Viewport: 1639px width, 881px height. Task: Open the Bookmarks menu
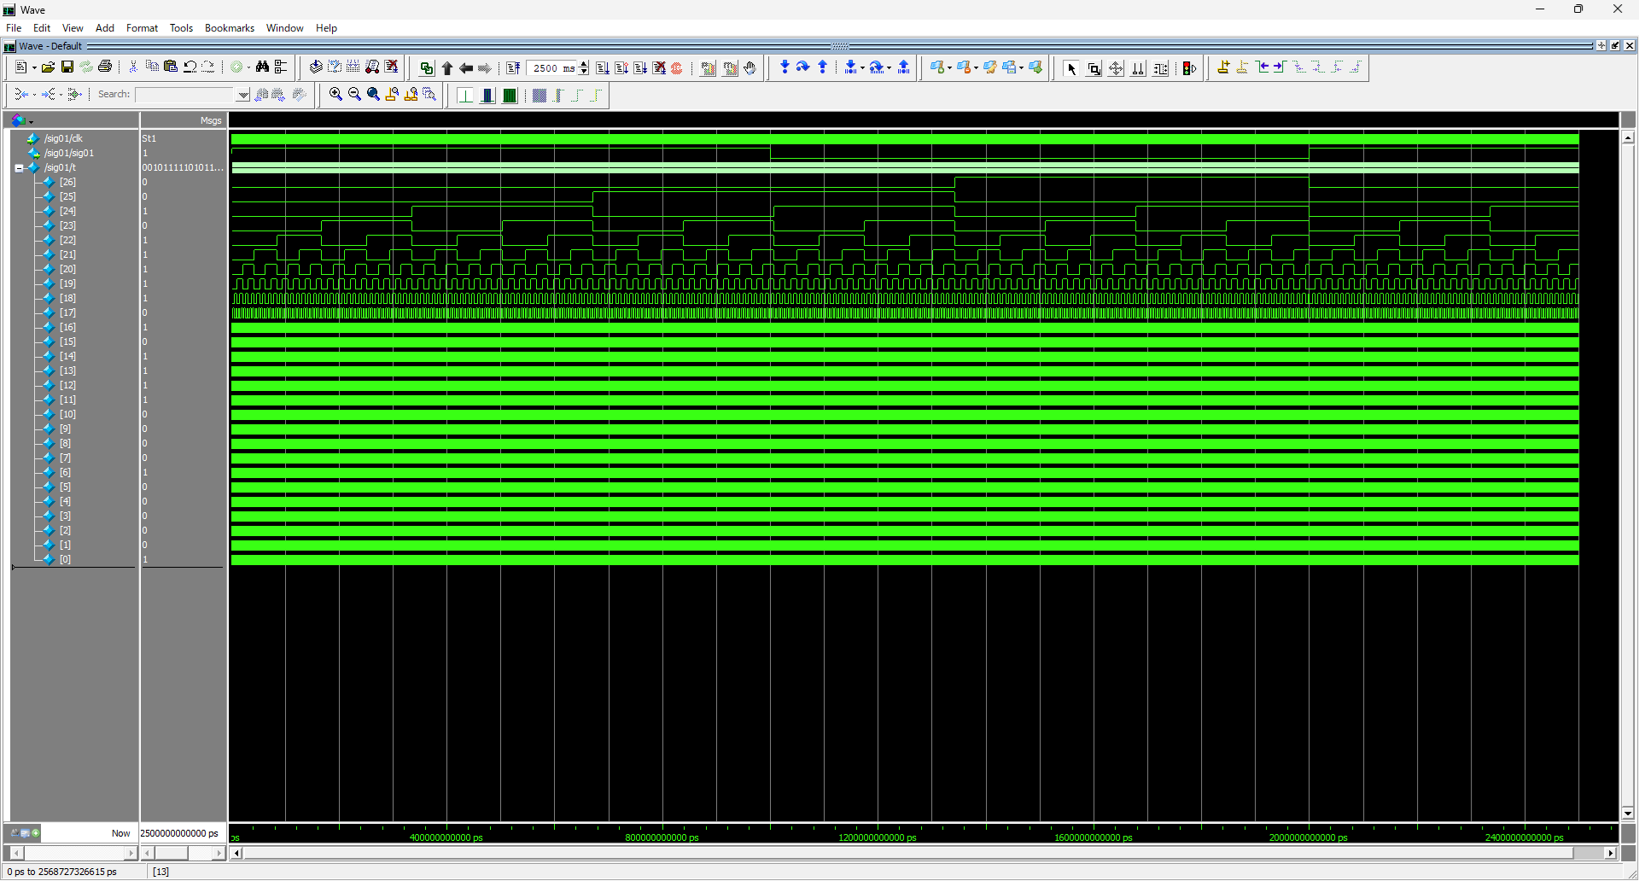click(x=229, y=28)
